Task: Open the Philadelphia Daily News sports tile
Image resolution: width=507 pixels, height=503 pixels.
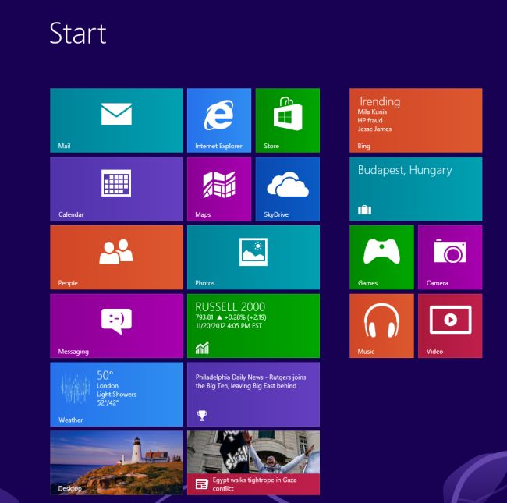Action: point(253,395)
